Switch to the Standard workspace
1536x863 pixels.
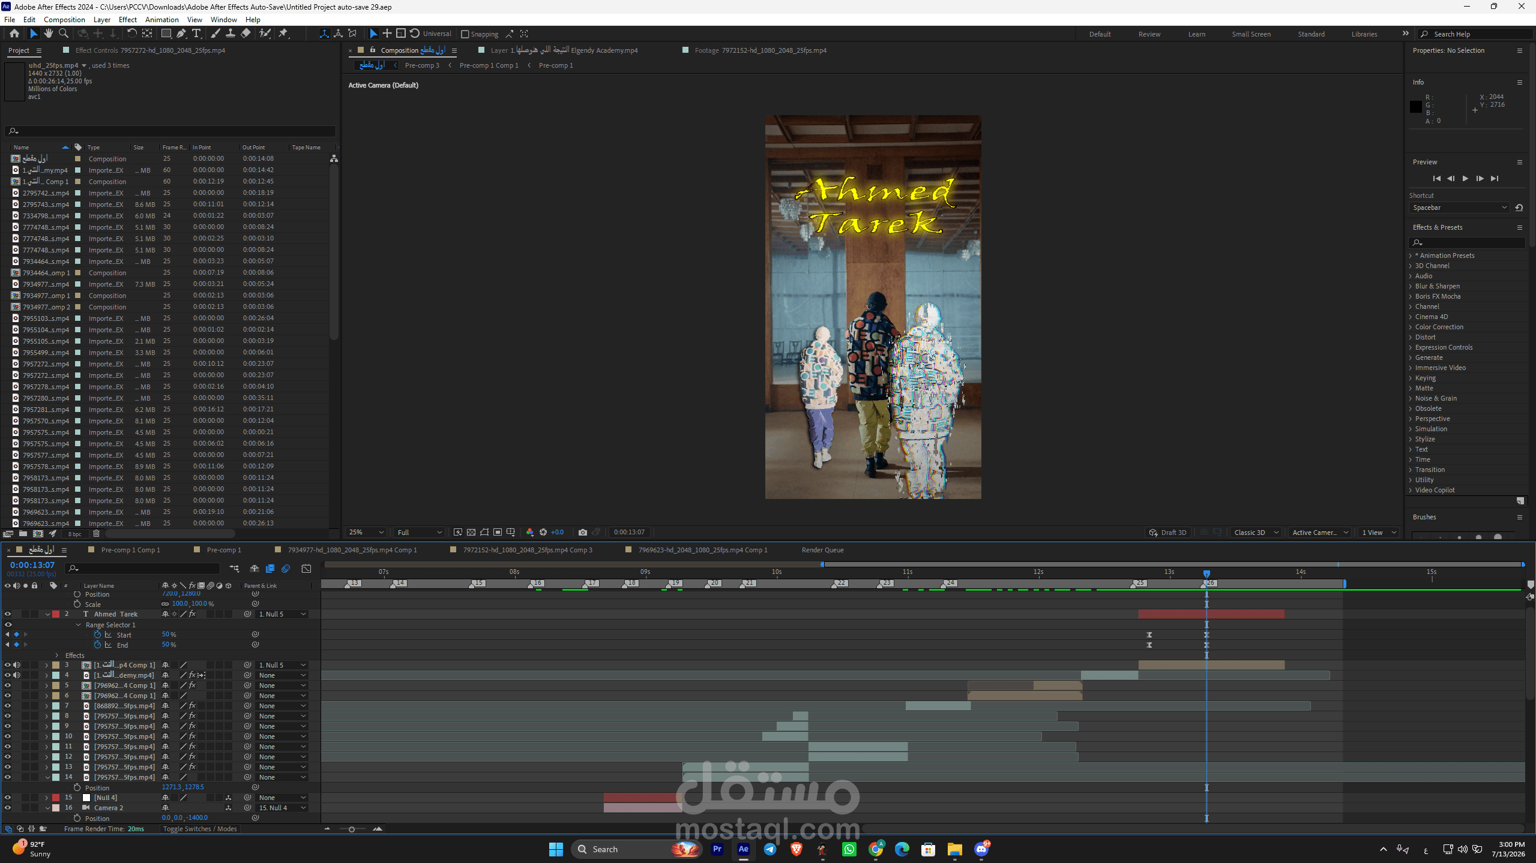click(x=1311, y=34)
